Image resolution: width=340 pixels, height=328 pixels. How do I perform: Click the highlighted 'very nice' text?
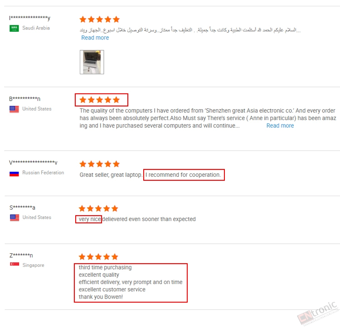[x=90, y=219]
